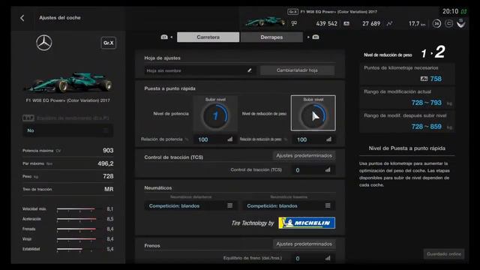Click the Michelin logo banner

(307, 223)
